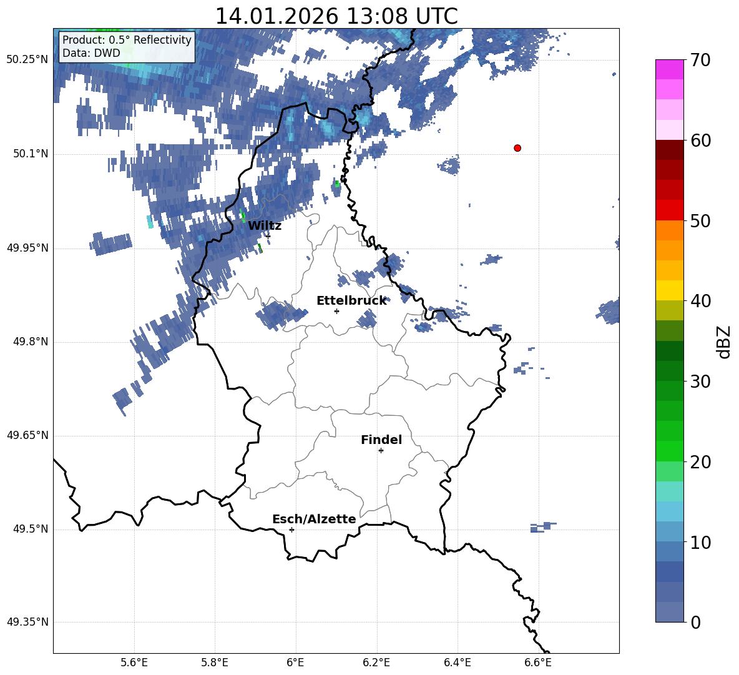This screenshot has width=739, height=675.
Task: Pick the magenta 70 dBZ colorbar top
Action: click(669, 69)
